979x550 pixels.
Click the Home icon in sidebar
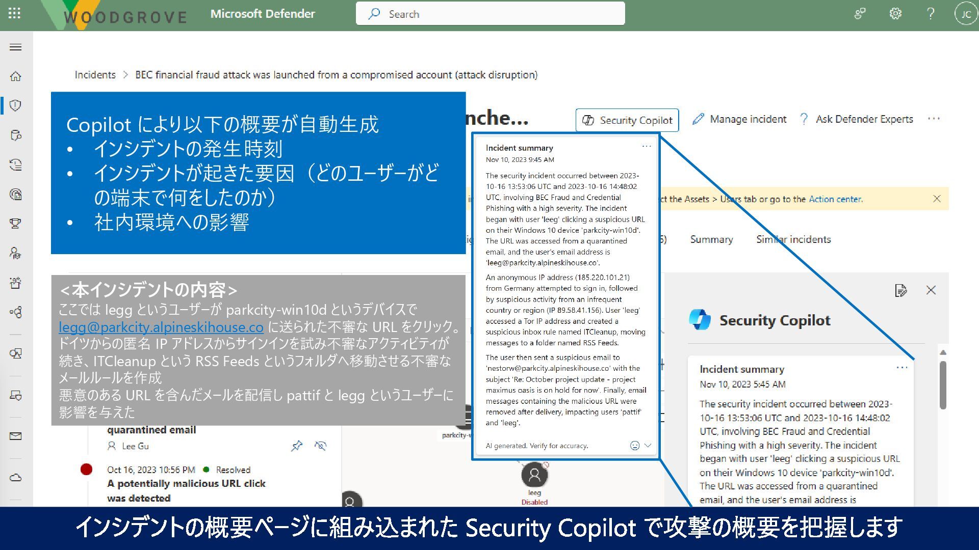(16, 76)
